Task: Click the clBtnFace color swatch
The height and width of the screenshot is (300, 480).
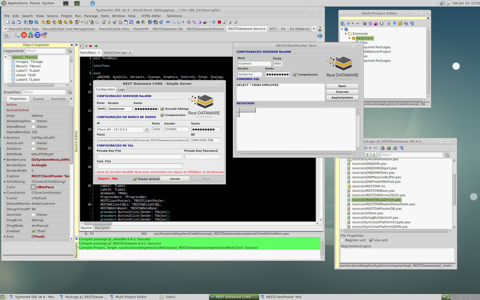Action: tap(33, 187)
